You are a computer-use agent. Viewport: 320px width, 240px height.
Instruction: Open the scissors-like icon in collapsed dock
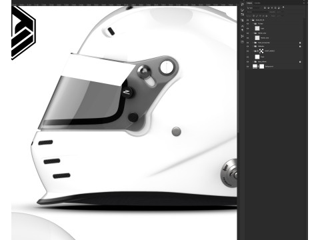242,36
